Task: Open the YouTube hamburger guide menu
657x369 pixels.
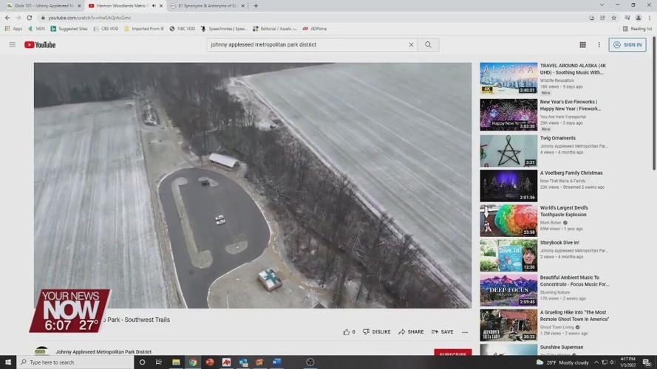Action: pos(12,45)
